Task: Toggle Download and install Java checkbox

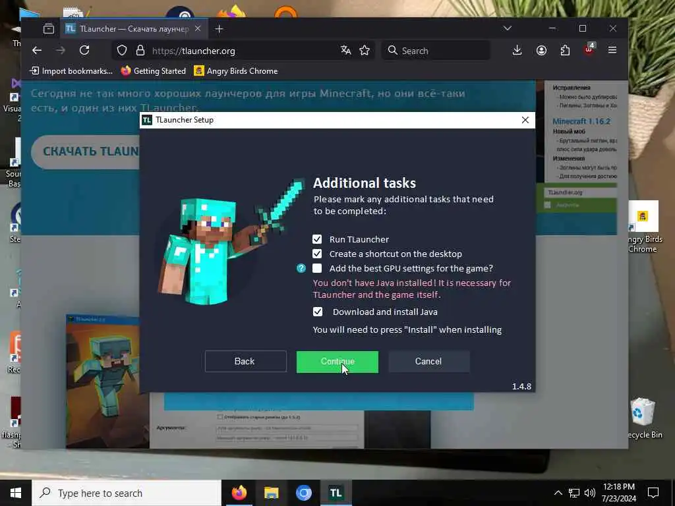Action: (317, 312)
